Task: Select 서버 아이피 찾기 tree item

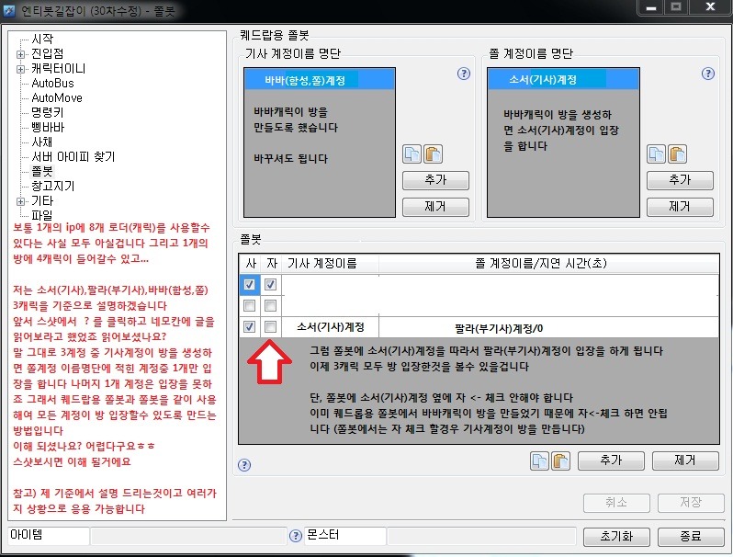Action: pos(73,156)
